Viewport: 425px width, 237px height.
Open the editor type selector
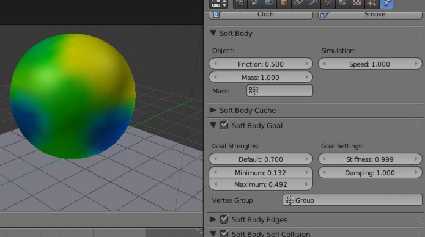pyautogui.click(x=218, y=3)
